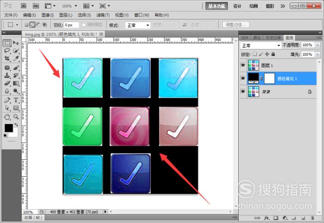Select the Gradient tool
324x223 pixels.
pyautogui.click(x=16, y=83)
